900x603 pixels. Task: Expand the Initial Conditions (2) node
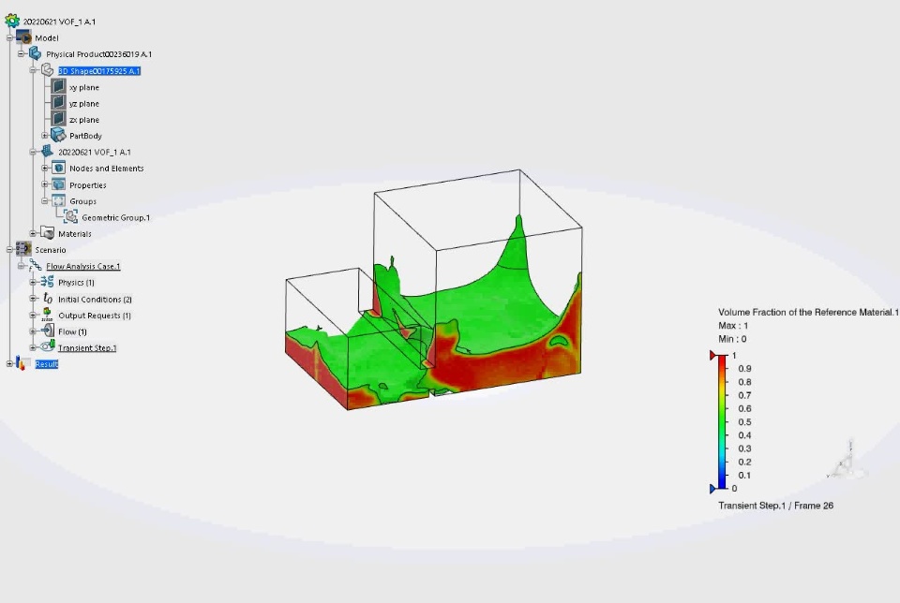pyautogui.click(x=33, y=299)
